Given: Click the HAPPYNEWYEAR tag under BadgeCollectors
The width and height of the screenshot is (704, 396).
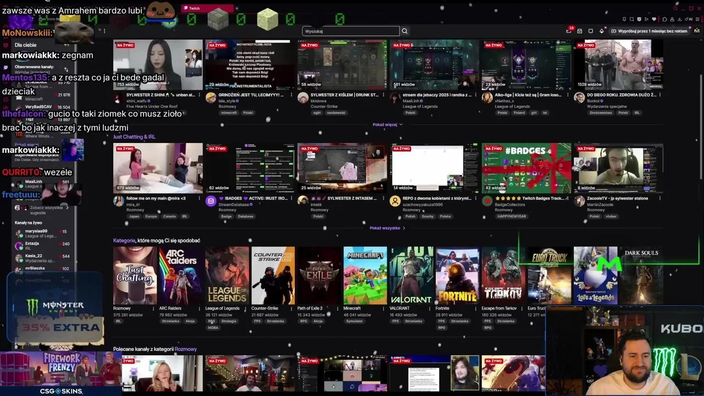Looking at the screenshot, I should 512,216.
